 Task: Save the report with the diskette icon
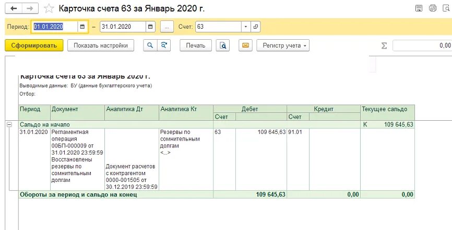419,8
